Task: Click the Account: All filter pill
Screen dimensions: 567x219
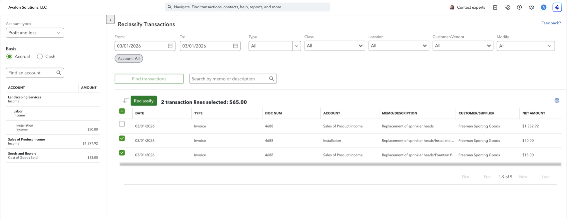Action: pos(129,58)
